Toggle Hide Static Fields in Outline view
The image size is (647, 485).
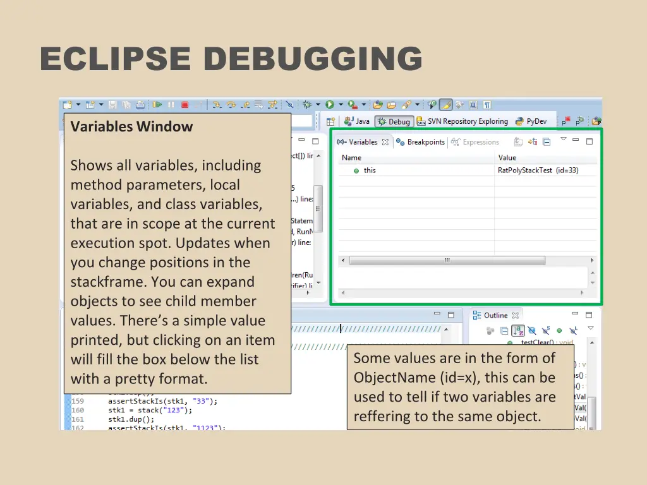pyautogui.click(x=545, y=330)
